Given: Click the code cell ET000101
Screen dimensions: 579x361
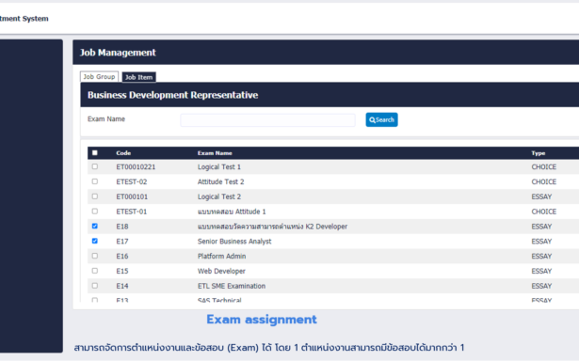Looking at the screenshot, I should (132, 196).
